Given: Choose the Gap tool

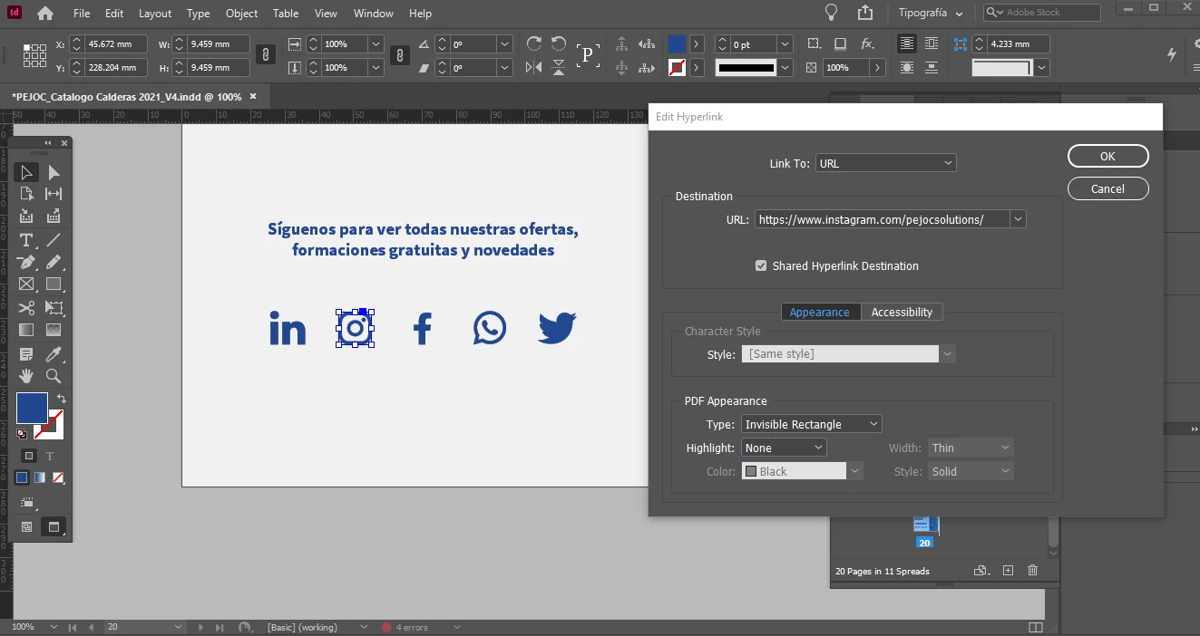Looking at the screenshot, I should point(54,194).
